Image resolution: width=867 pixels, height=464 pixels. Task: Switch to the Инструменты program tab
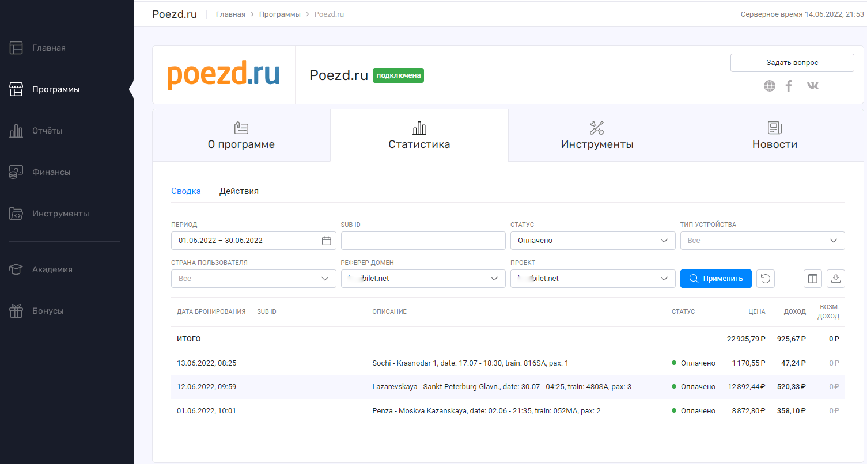[597, 136]
